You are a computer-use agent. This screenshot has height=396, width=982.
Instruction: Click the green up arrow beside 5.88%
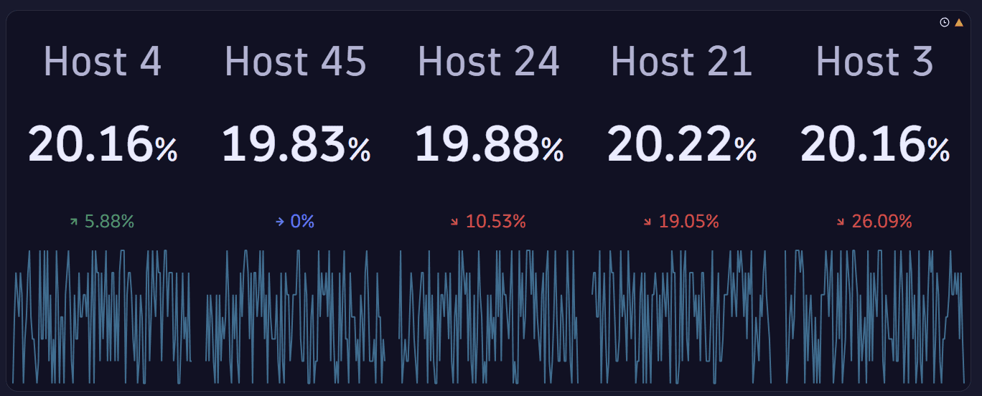tap(73, 222)
